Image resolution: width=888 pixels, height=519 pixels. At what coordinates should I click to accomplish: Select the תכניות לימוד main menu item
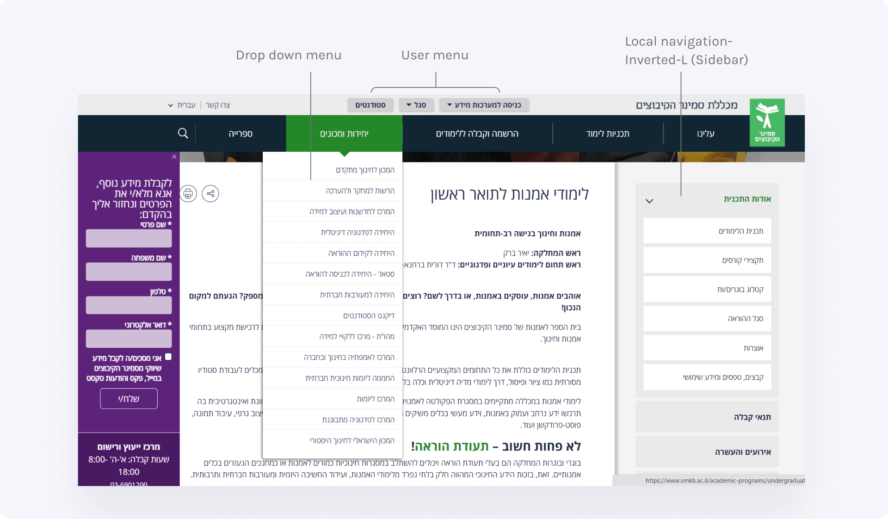click(x=608, y=134)
